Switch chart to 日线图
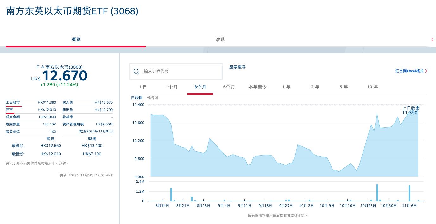Viewport: 436px width, 224px height. [137, 98]
